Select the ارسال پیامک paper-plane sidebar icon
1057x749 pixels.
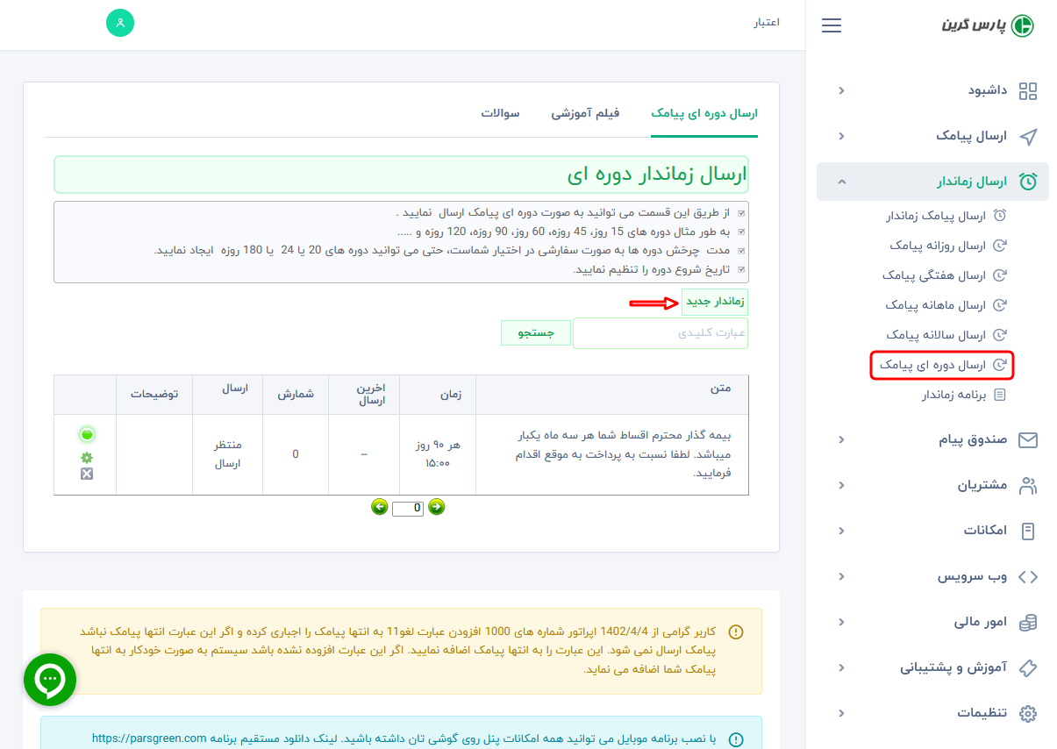pyautogui.click(x=1026, y=136)
